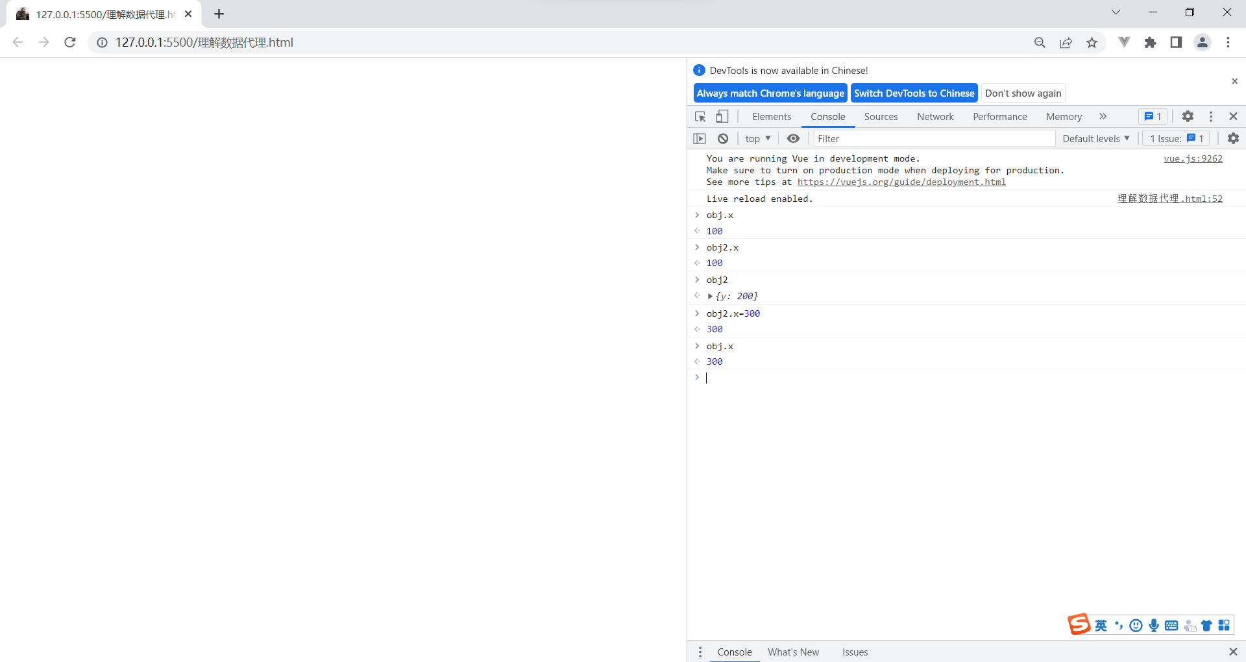Open the vue.js:9262 source link
The width and height of the screenshot is (1246, 662).
[x=1193, y=158]
